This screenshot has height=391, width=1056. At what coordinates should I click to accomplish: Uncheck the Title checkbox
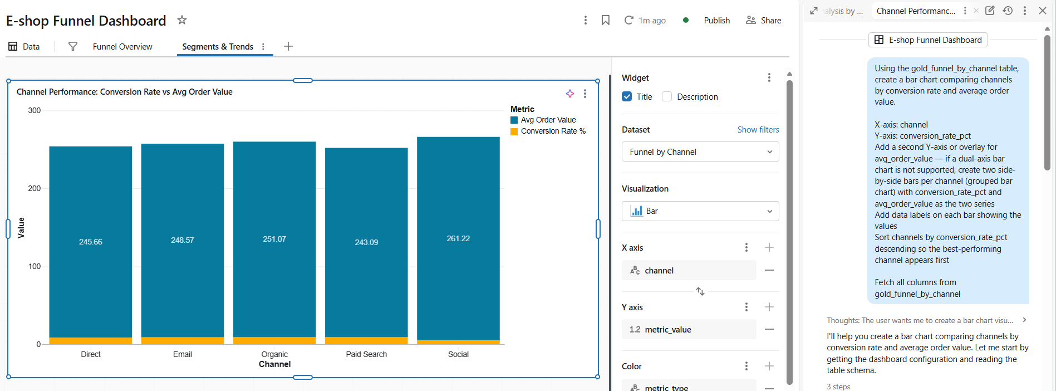[627, 96]
